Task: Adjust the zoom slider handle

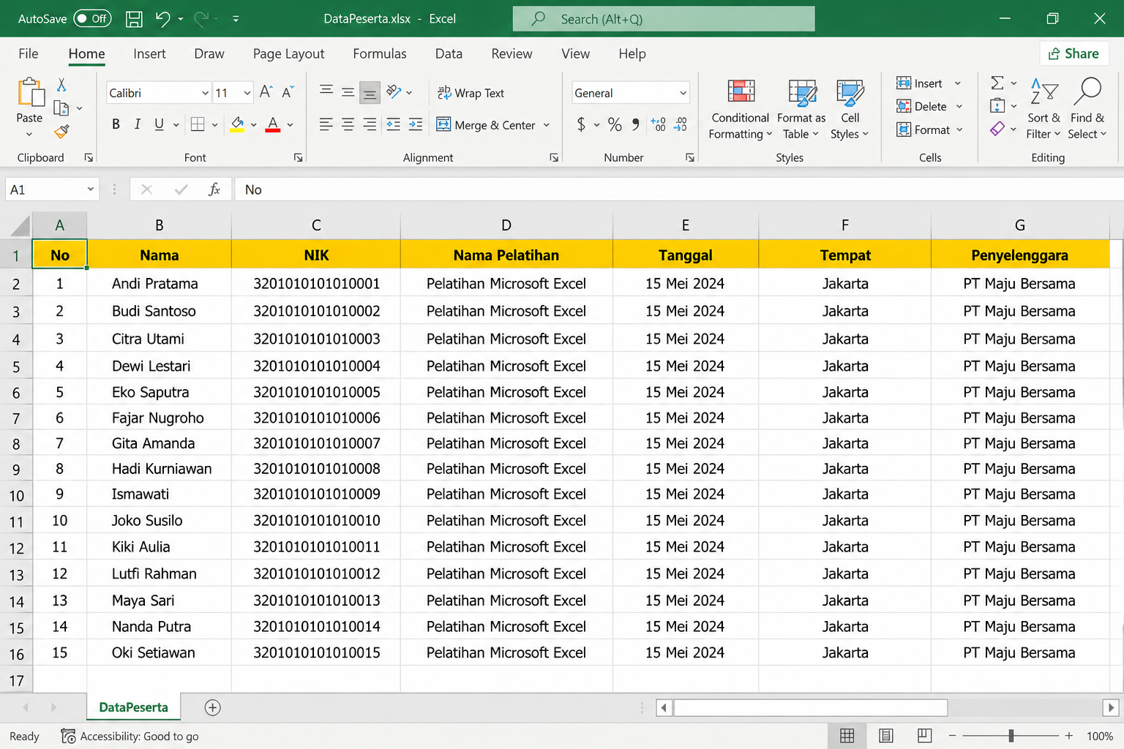Action: pyautogui.click(x=1011, y=736)
